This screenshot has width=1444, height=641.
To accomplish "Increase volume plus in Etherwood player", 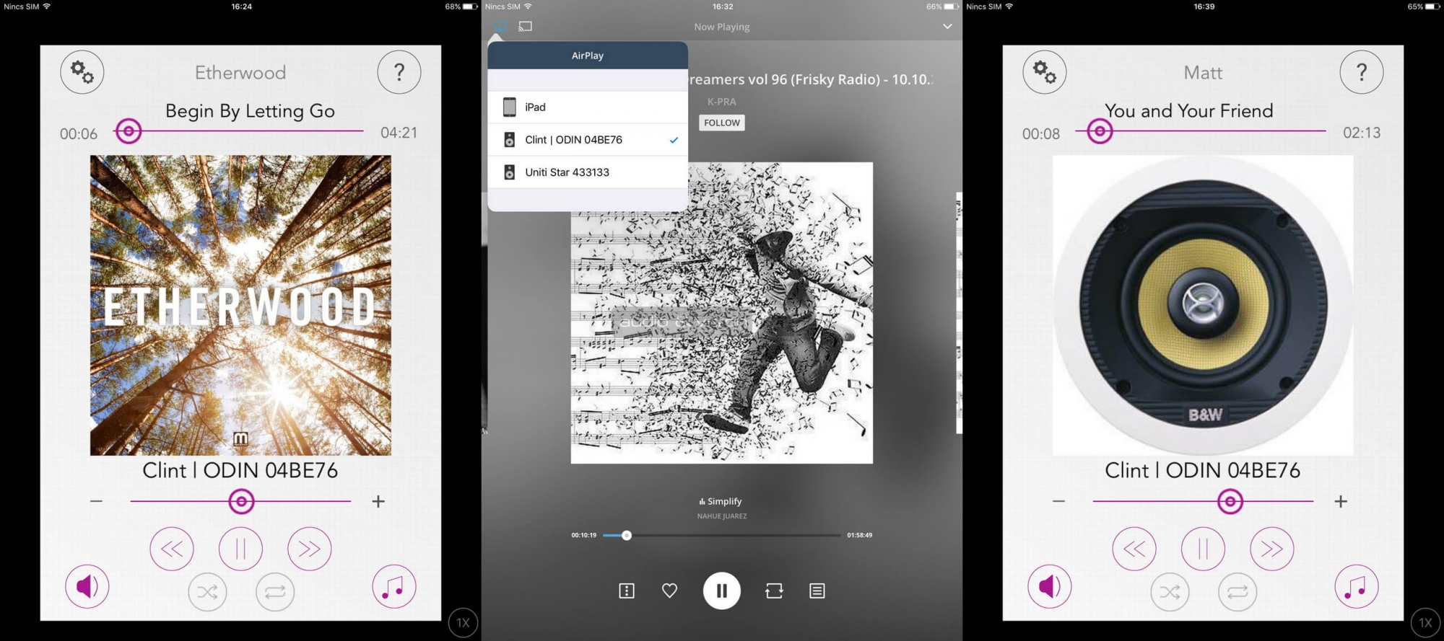I will point(378,501).
